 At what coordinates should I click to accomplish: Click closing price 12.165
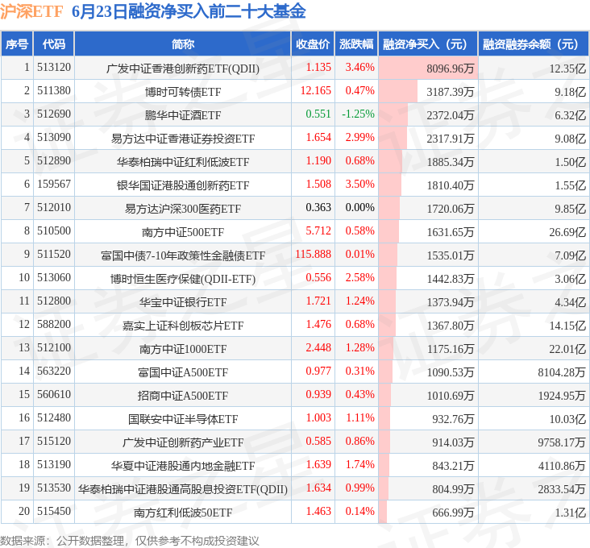pyautogui.click(x=316, y=90)
